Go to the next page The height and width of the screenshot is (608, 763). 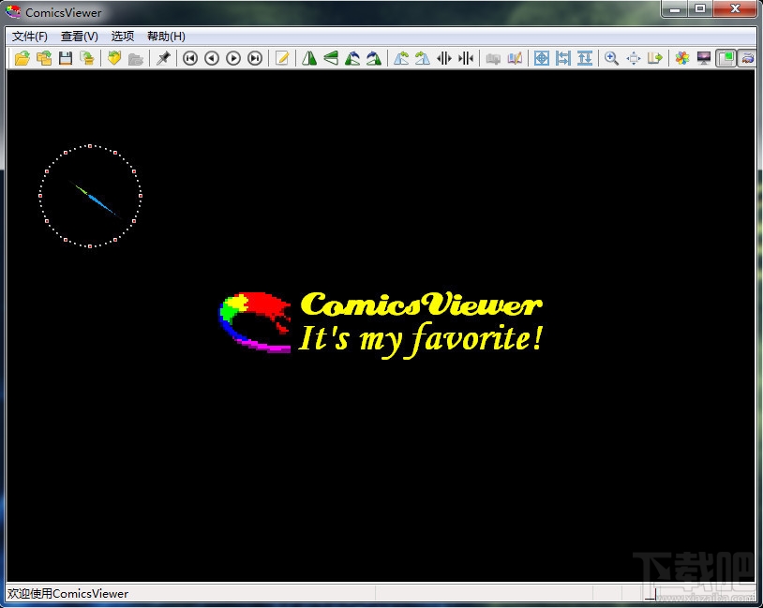click(233, 58)
